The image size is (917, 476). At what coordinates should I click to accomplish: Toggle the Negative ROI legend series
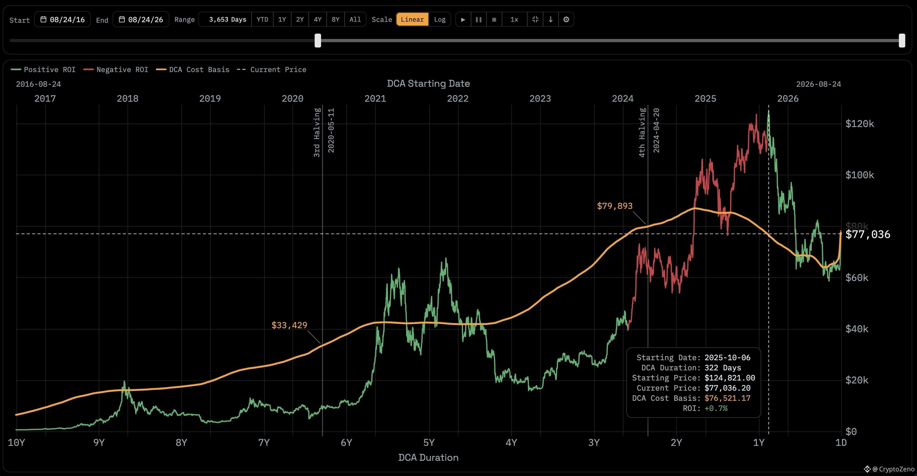116,69
